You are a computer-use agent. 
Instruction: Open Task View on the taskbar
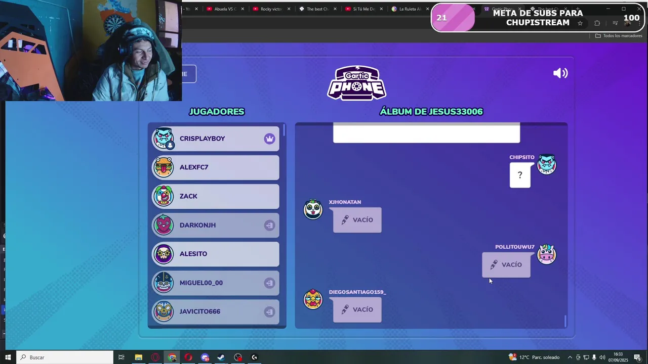(x=121, y=357)
